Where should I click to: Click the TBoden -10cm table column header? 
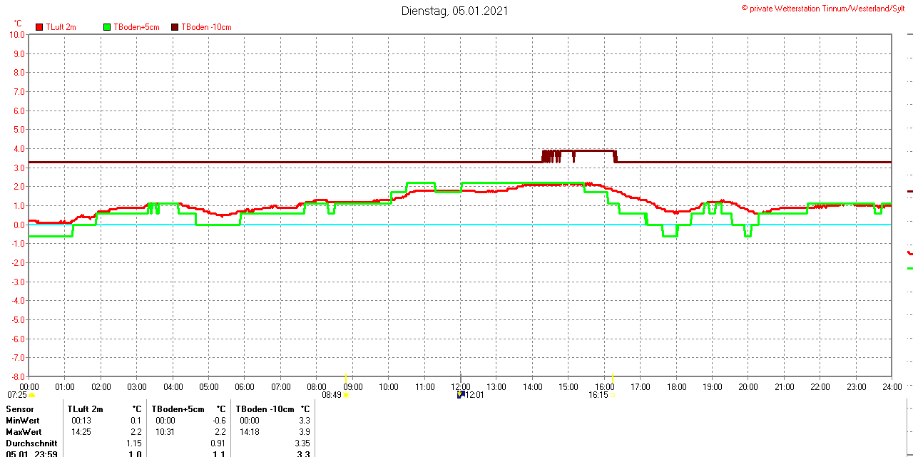click(265, 409)
